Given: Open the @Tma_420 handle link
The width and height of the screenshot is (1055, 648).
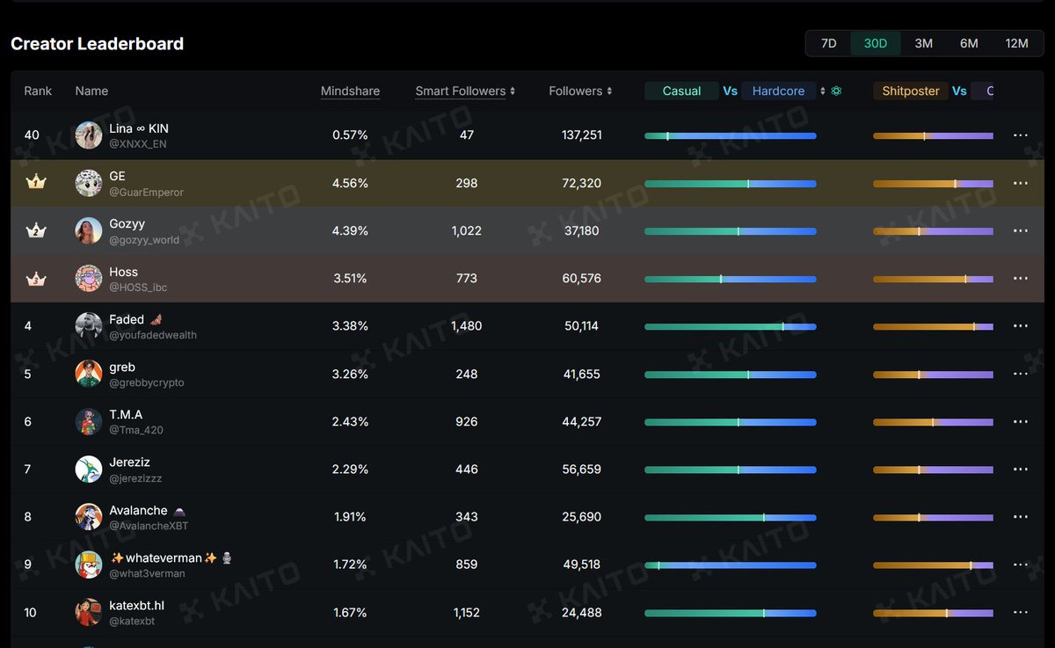Looking at the screenshot, I should [x=136, y=430].
